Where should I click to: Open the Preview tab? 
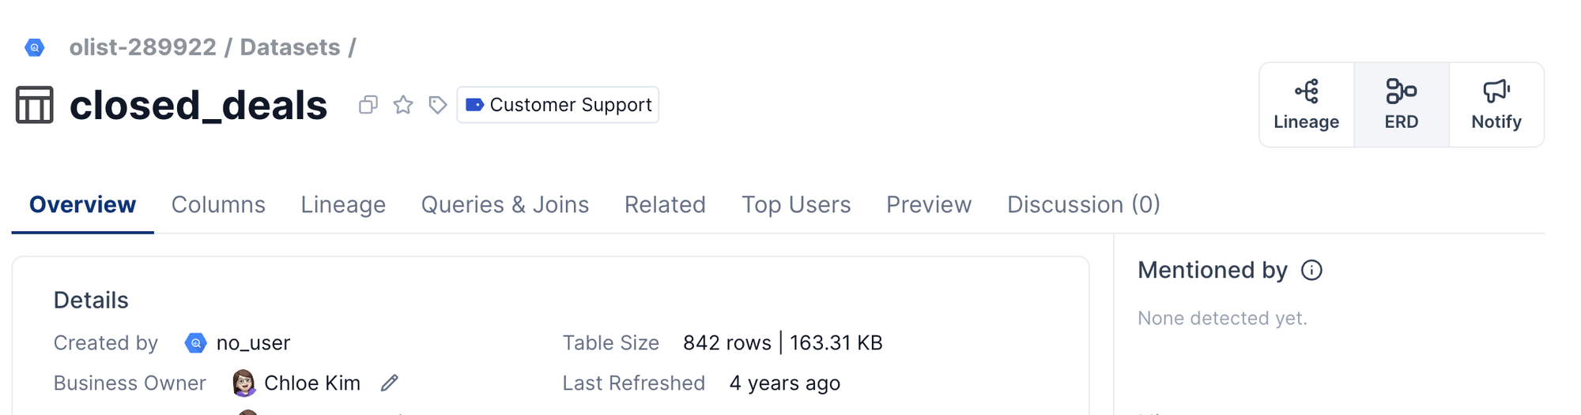pyautogui.click(x=929, y=205)
